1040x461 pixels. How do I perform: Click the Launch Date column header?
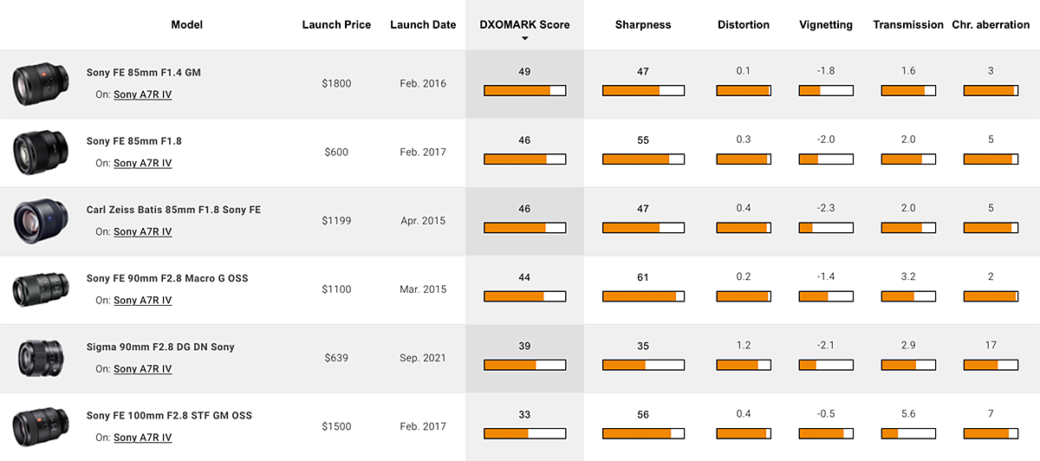(x=423, y=25)
